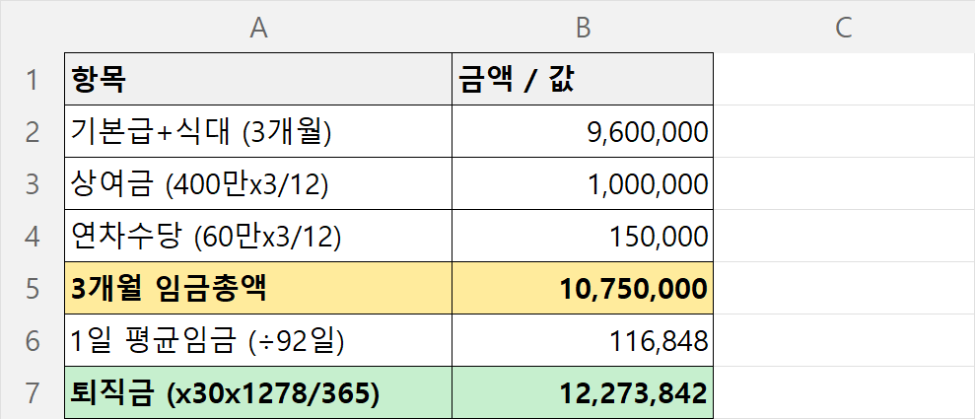
Task: Select row 2 header
Action: tap(33, 131)
